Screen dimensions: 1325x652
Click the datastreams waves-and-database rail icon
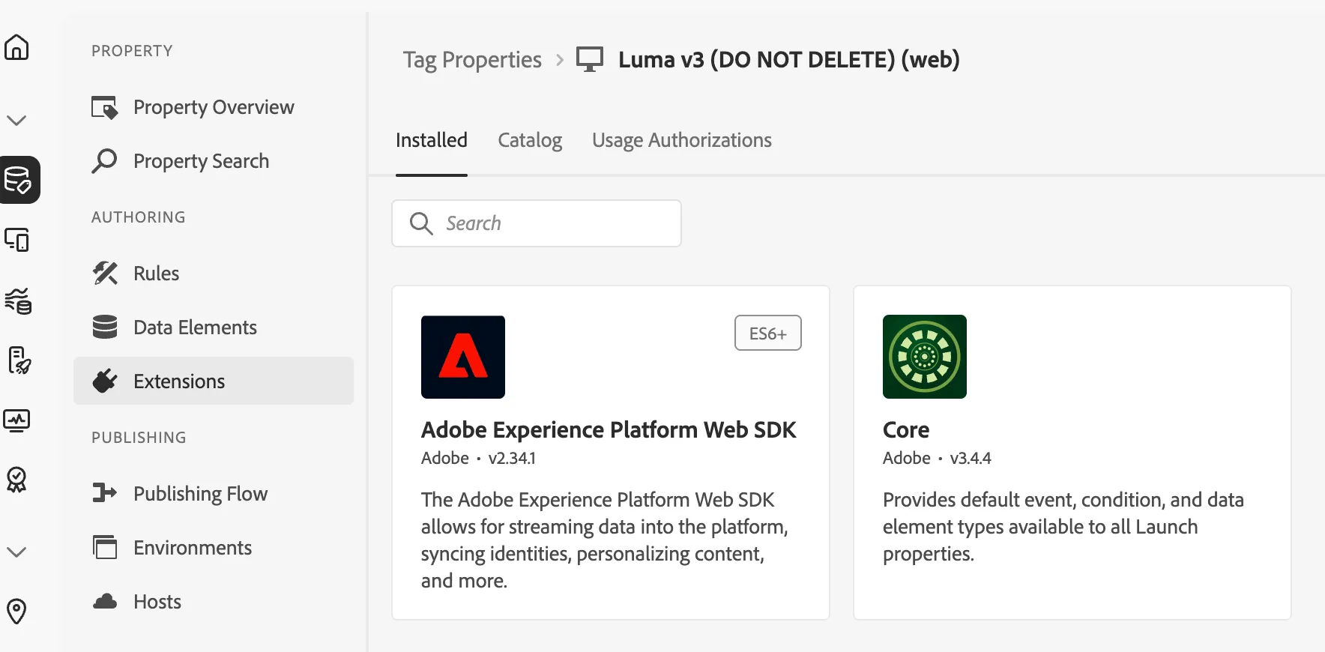(x=17, y=301)
